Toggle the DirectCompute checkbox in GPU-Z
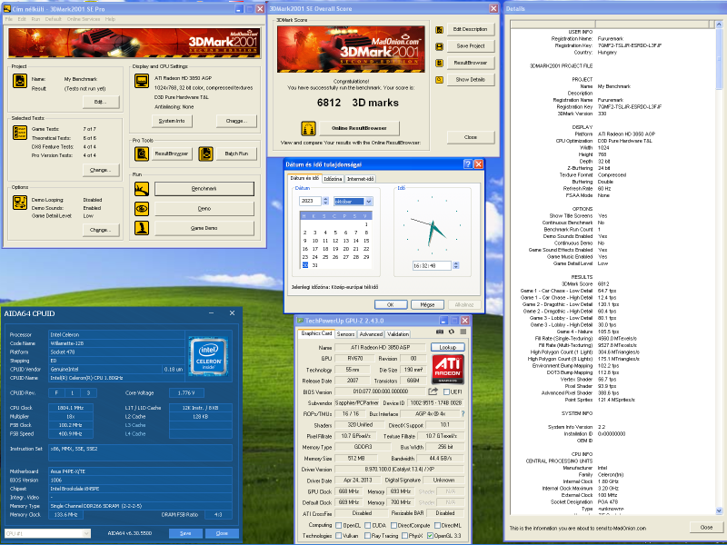Image resolution: width=727 pixels, height=545 pixels. point(393,525)
